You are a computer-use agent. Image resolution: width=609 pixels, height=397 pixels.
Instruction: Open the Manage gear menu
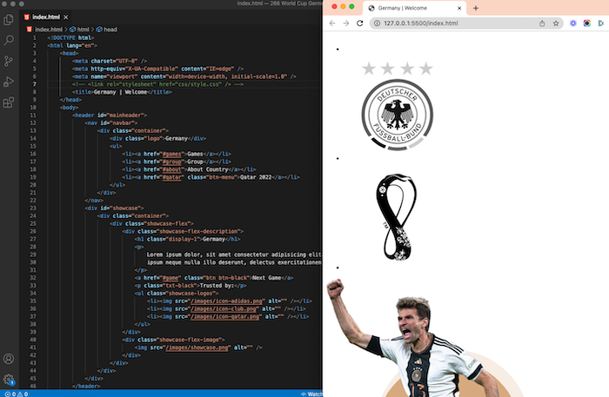tap(9, 379)
